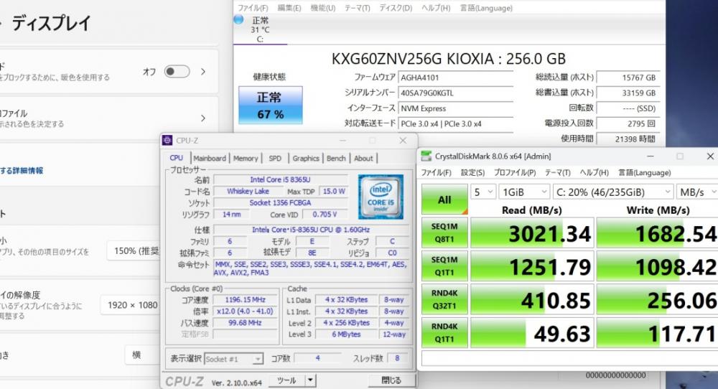
Task: Switch to the Graphics tab in CPU-Z
Action: 306,159
